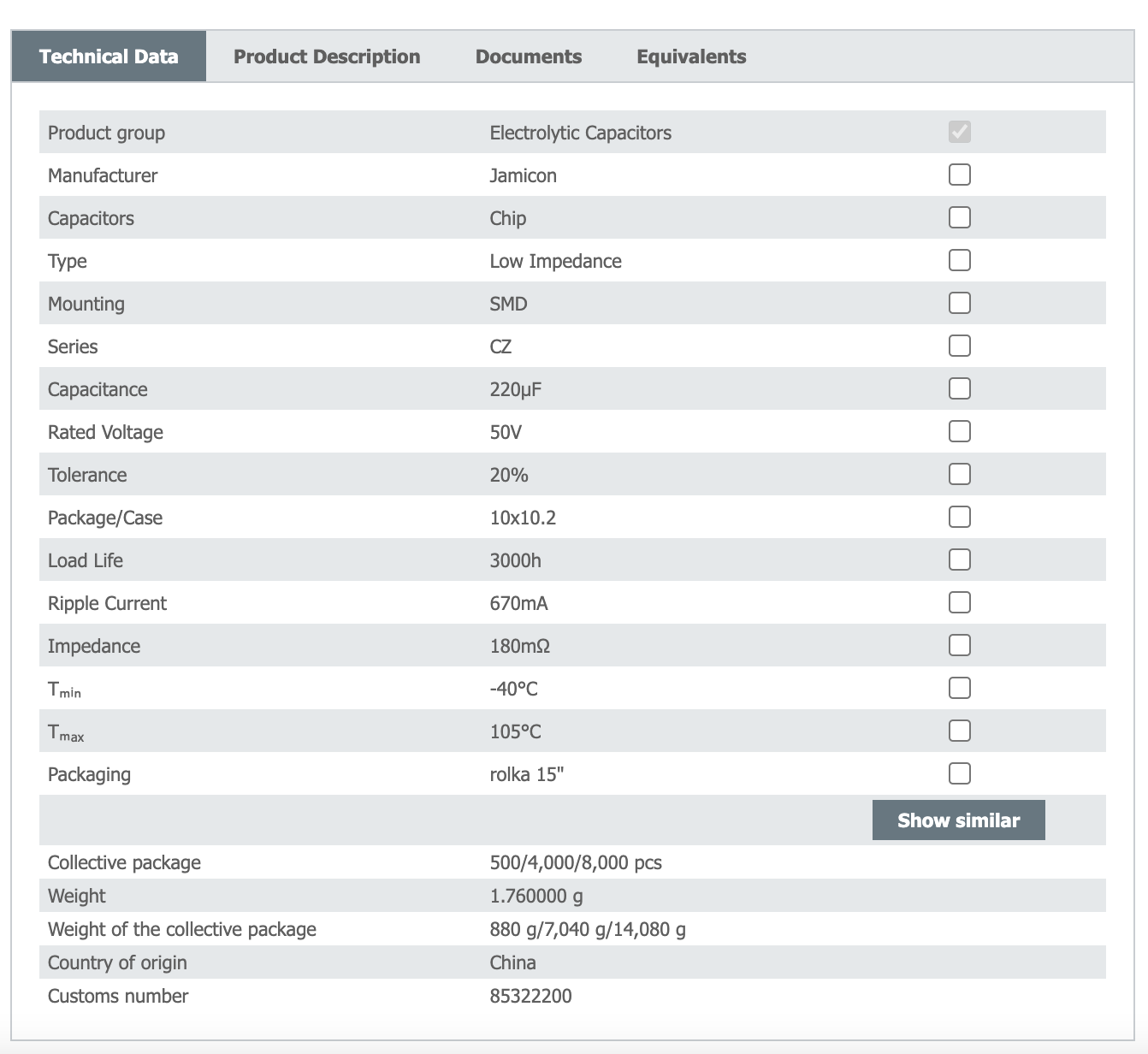
Task: Enable the Mounting SMD checkbox
Action: click(960, 303)
